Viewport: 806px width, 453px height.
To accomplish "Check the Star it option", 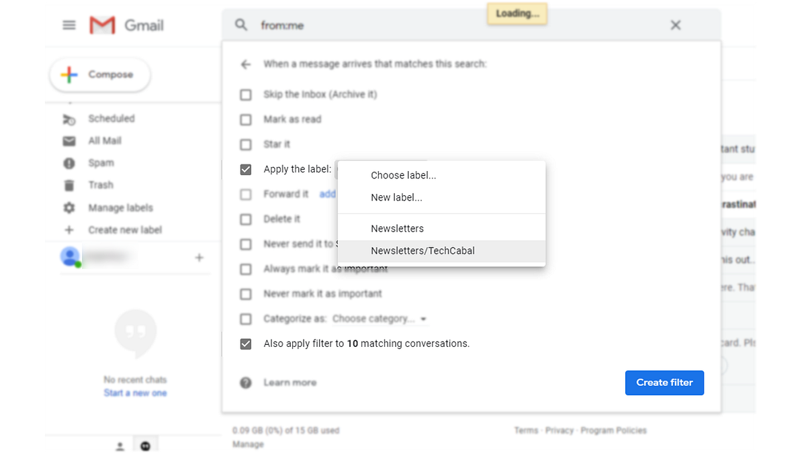I will pyautogui.click(x=245, y=144).
